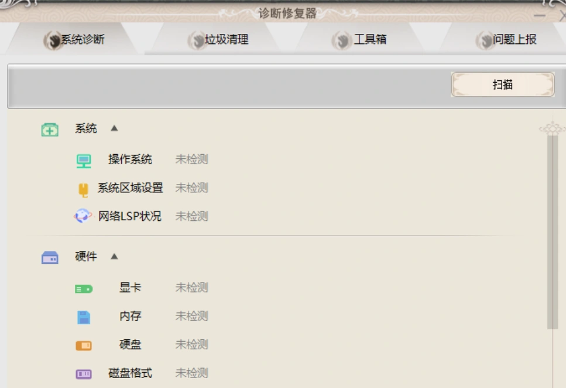Collapse the 系统 section arrow
Screen dimensions: 566x388
[x=114, y=128]
